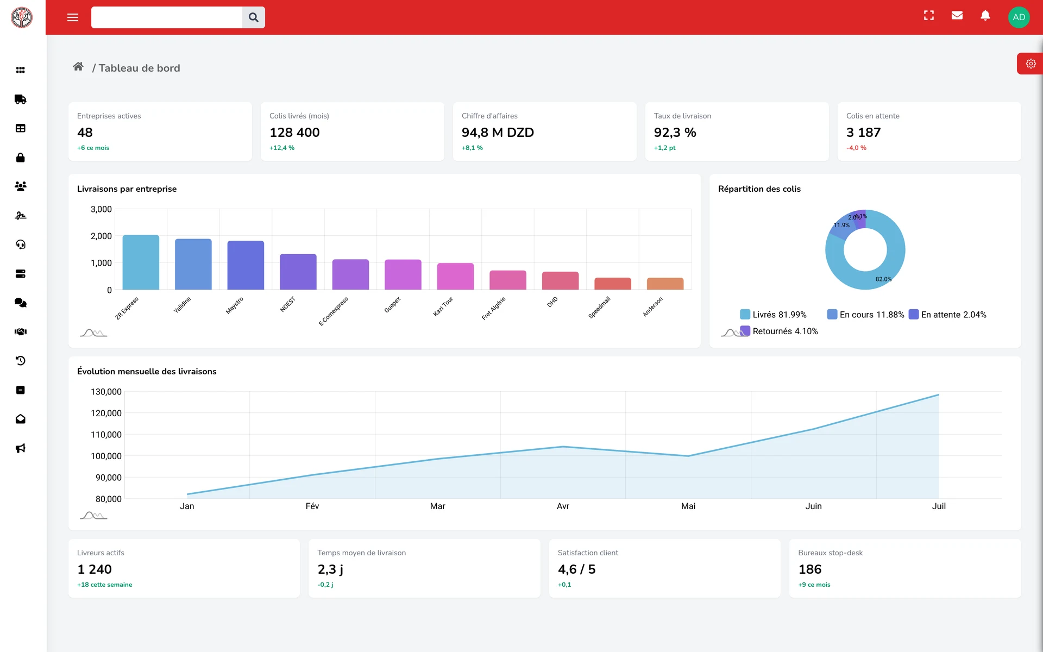Click the handshake icon in sidebar

tap(20, 332)
